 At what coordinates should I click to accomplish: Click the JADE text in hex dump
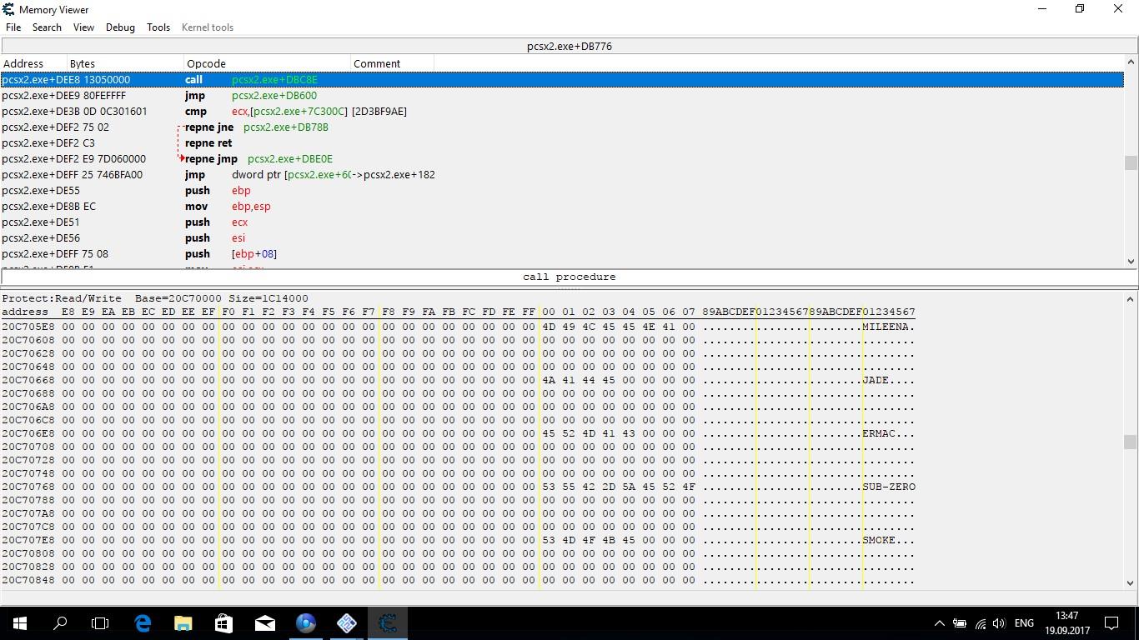tap(876, 380)
